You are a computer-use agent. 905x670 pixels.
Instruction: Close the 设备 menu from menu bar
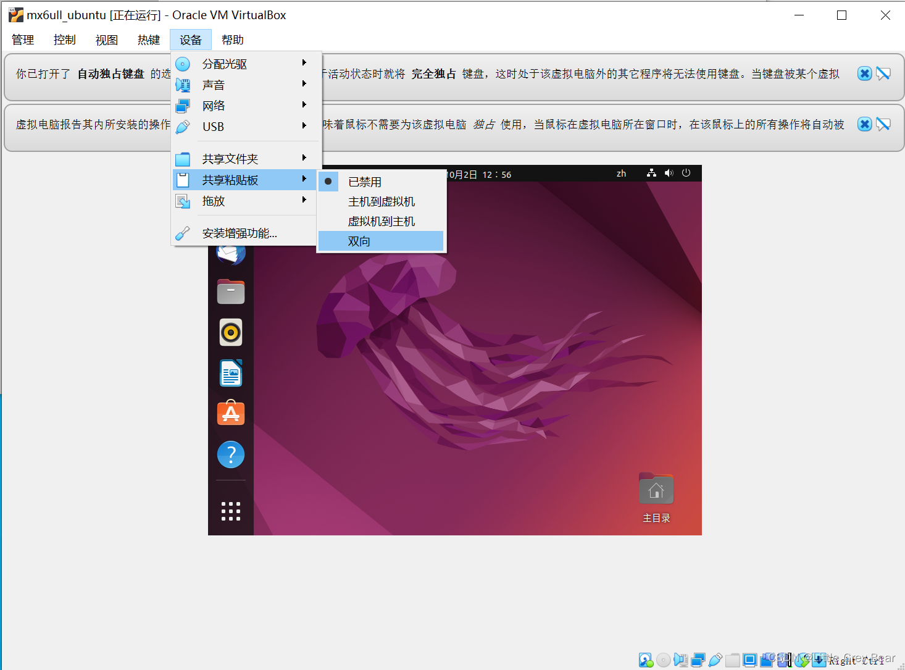click(191, 40)
